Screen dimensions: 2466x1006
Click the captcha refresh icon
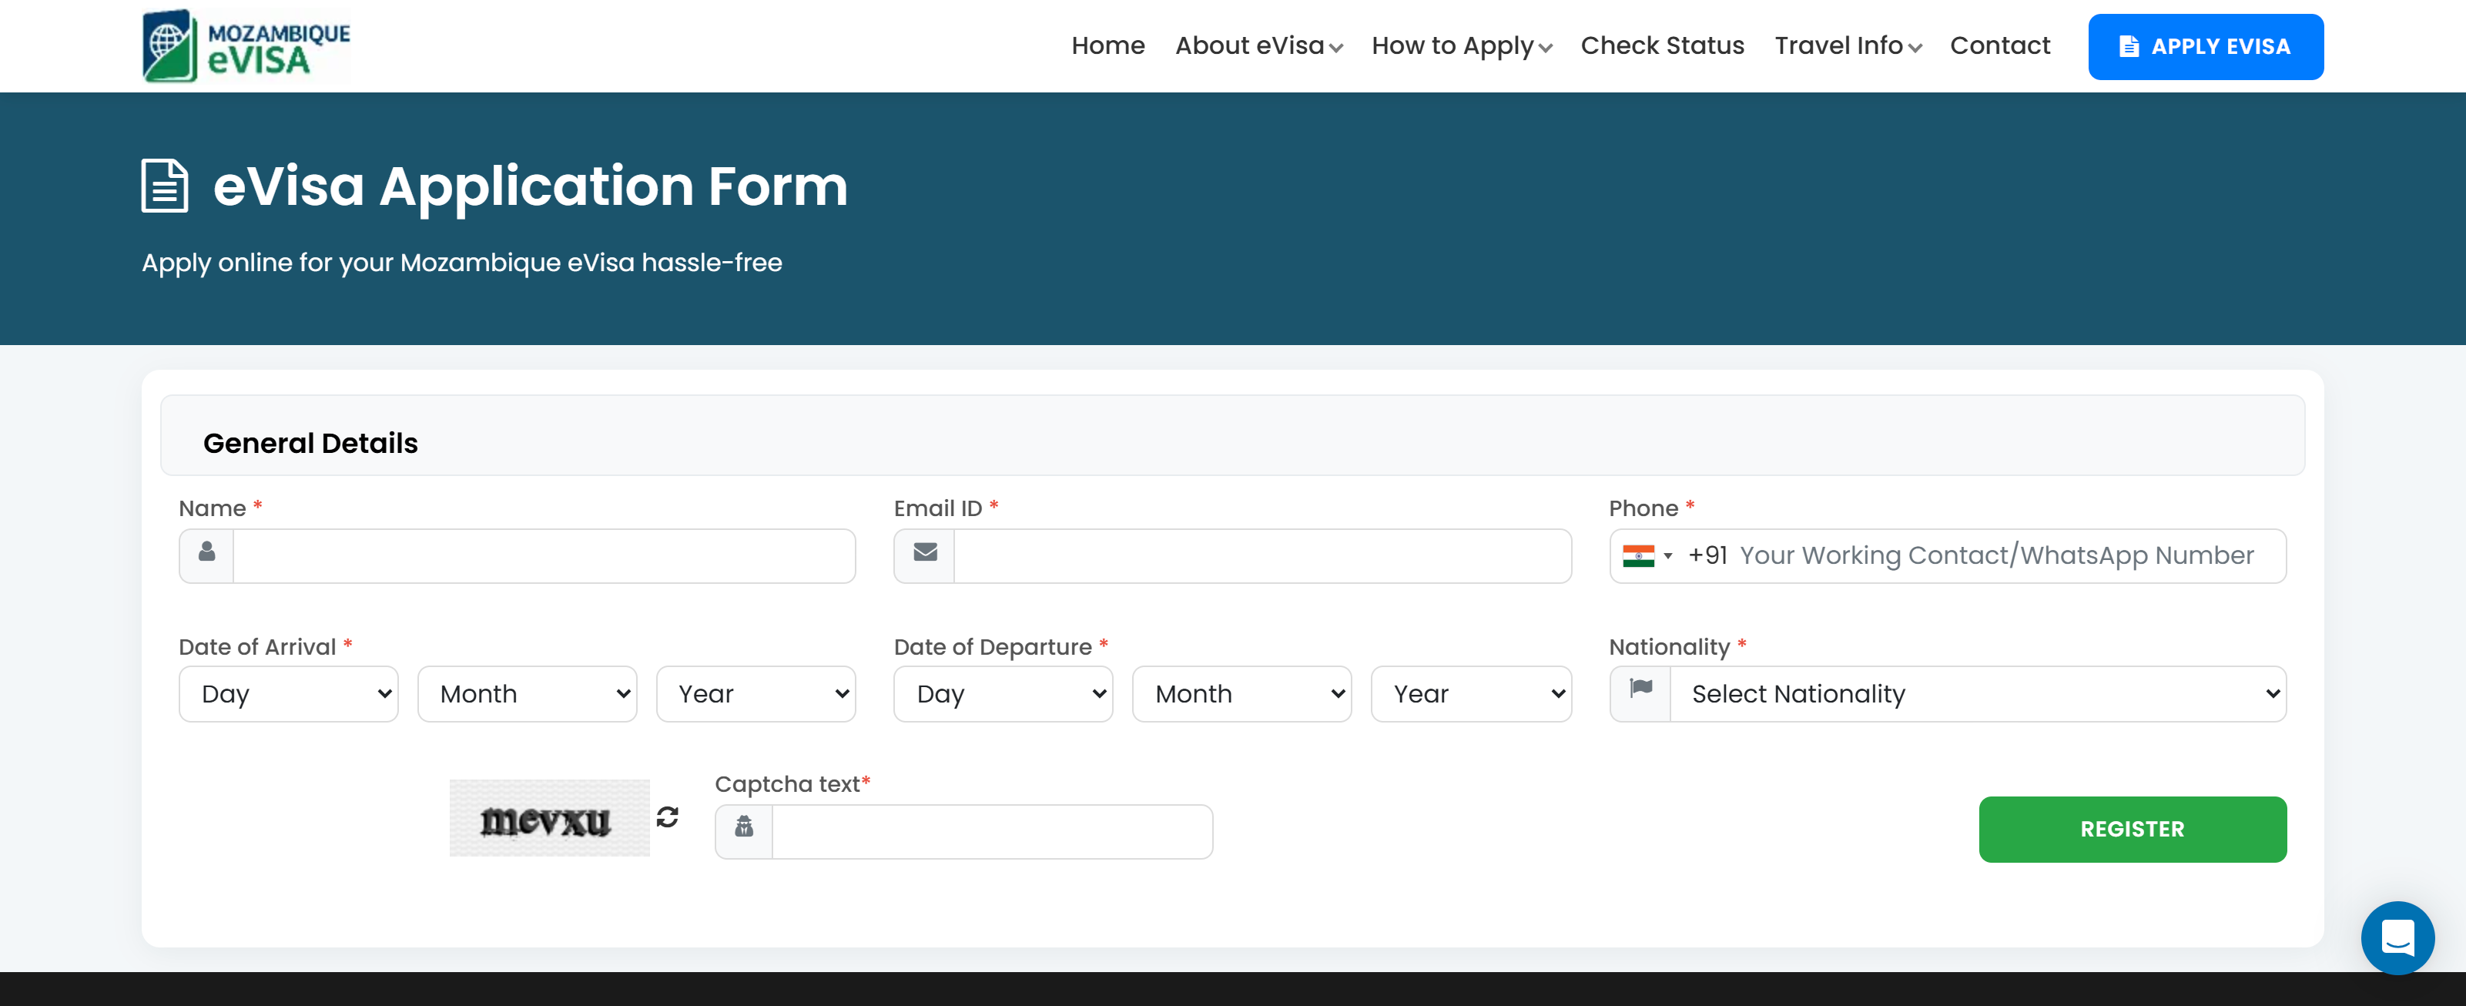pyautogui.click(x=667, y=817)
